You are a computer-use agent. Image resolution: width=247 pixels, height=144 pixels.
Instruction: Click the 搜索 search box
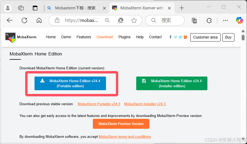click(x=165, y=20)
